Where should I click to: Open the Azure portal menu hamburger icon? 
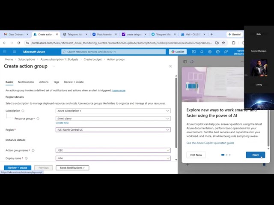[x=14, y=52]
